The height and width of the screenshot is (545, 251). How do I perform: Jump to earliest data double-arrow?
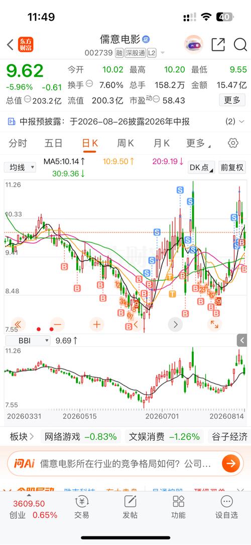(x=18, y=325)
